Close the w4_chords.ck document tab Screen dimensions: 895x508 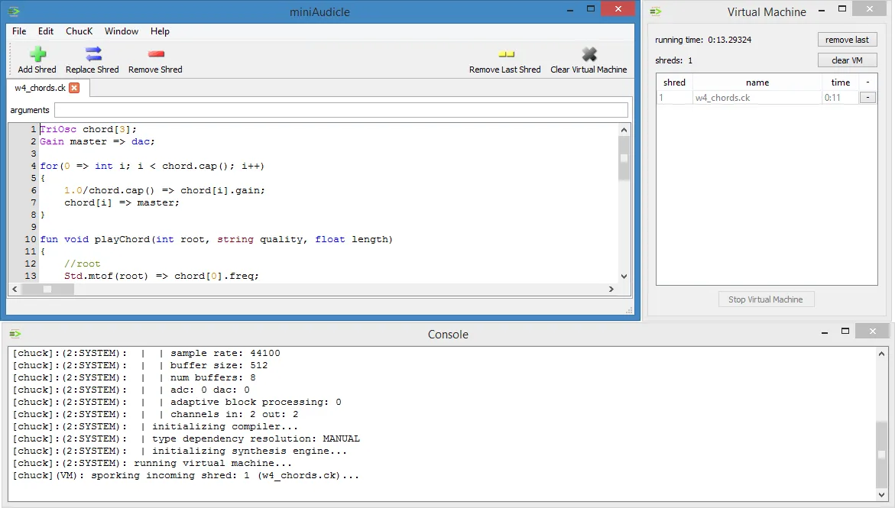74,88
